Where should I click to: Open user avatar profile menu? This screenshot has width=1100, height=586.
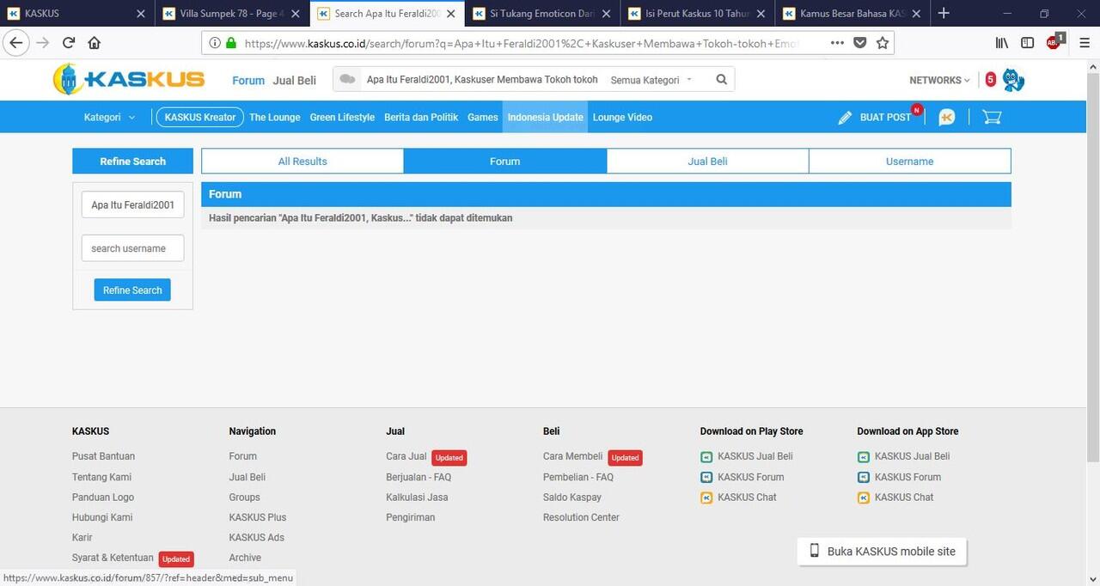coord(1014,80)
